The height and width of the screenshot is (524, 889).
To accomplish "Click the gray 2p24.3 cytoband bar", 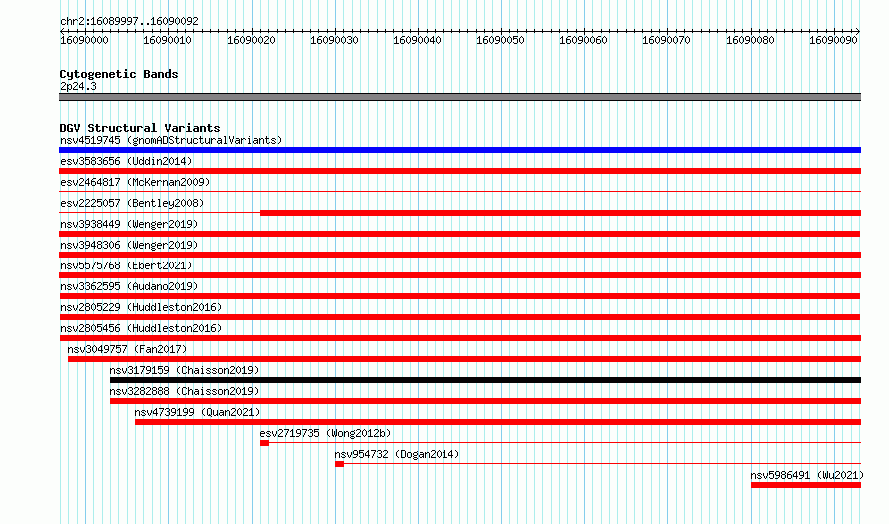I will (x=459, y=97).
